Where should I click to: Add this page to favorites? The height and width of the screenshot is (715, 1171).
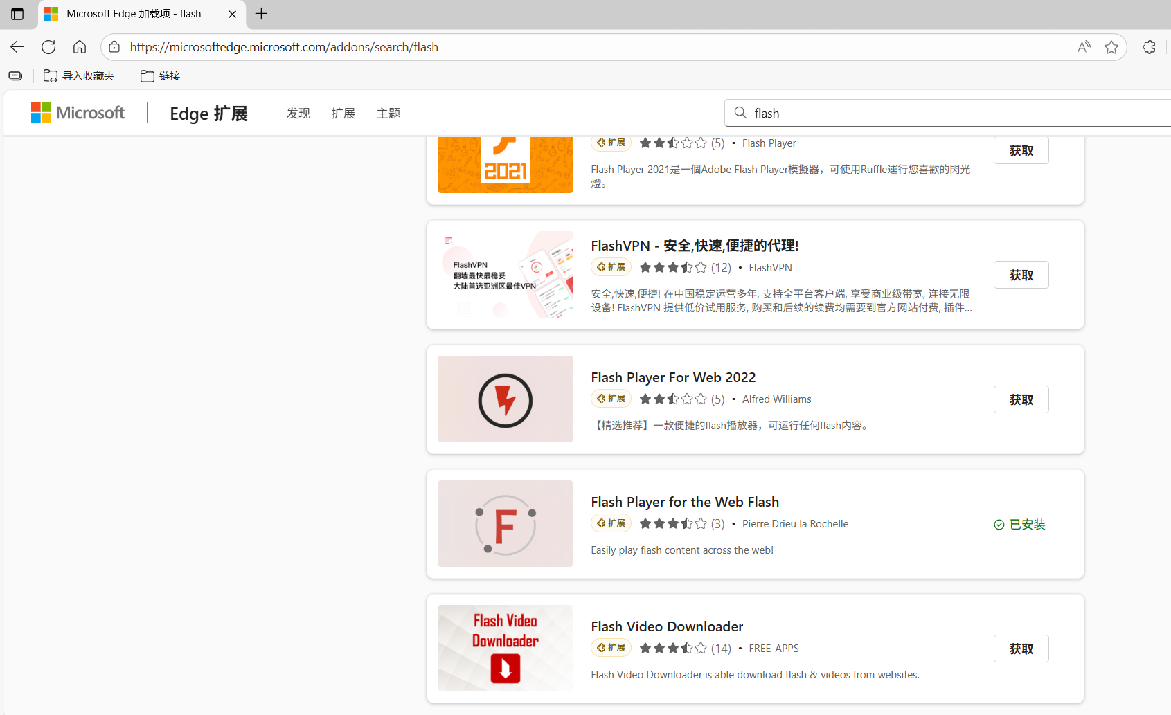1111,47
